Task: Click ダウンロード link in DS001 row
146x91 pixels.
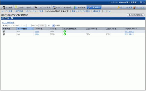Action: tap(129, 34)
